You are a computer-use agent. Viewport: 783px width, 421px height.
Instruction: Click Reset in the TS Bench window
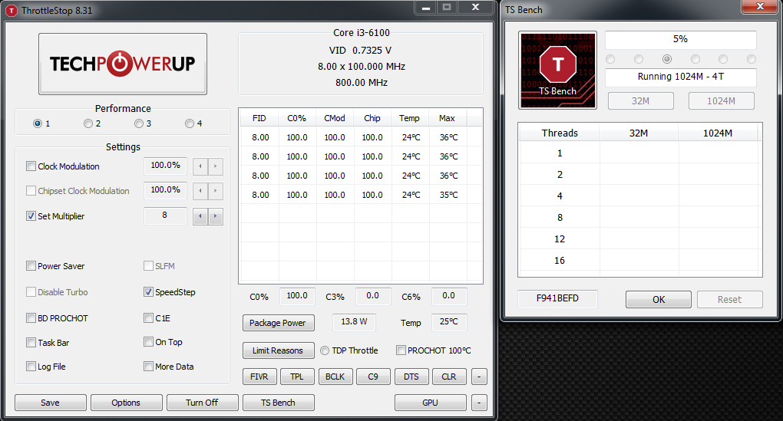pos(729,299)
